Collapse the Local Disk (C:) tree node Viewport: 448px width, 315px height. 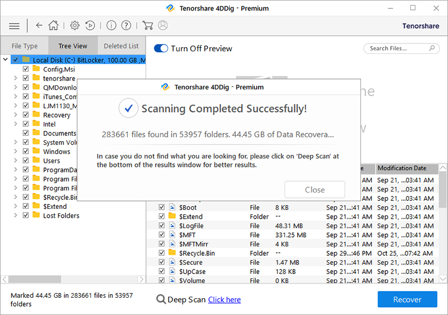point(5,60)
